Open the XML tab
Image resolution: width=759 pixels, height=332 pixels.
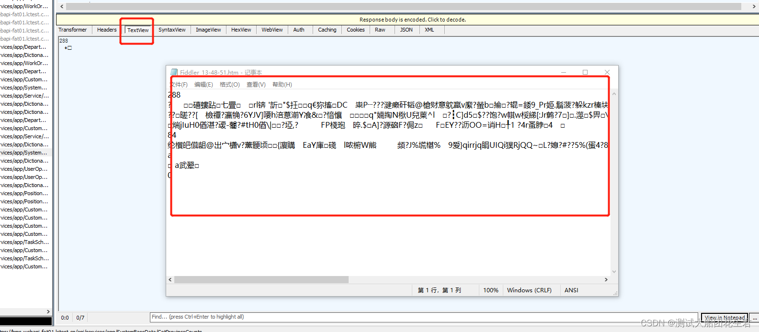click(x=430, y=30)
